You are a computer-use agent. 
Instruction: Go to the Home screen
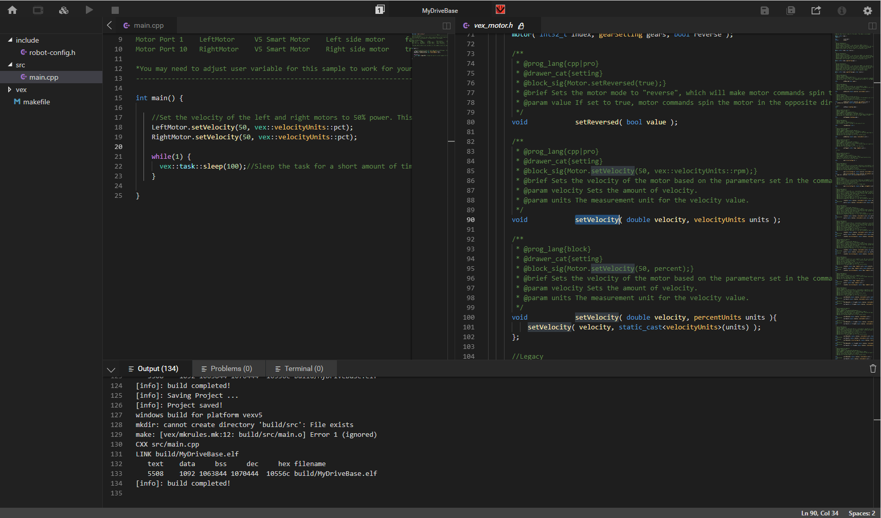[12, 10]
